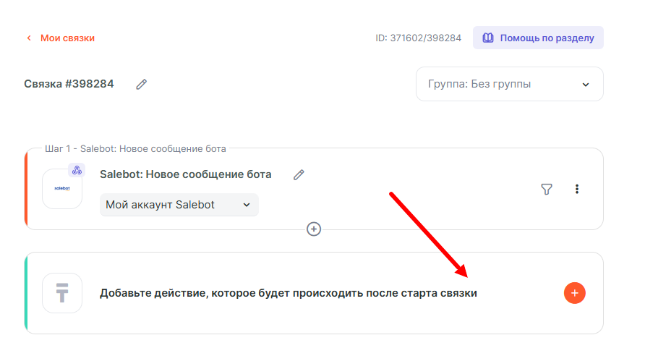The image size is (645, 356).
Task: Open the Группа: Без группы dropdown
Action: [509, 84]
